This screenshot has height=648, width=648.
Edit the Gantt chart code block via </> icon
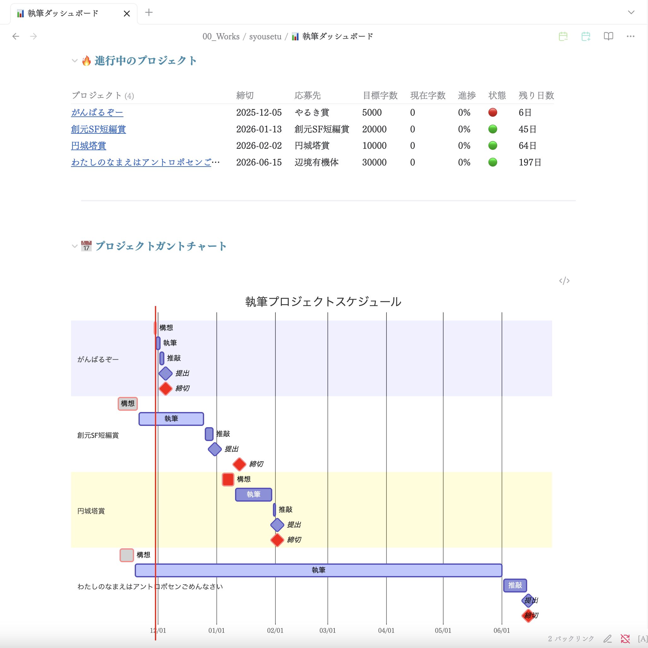565,281
